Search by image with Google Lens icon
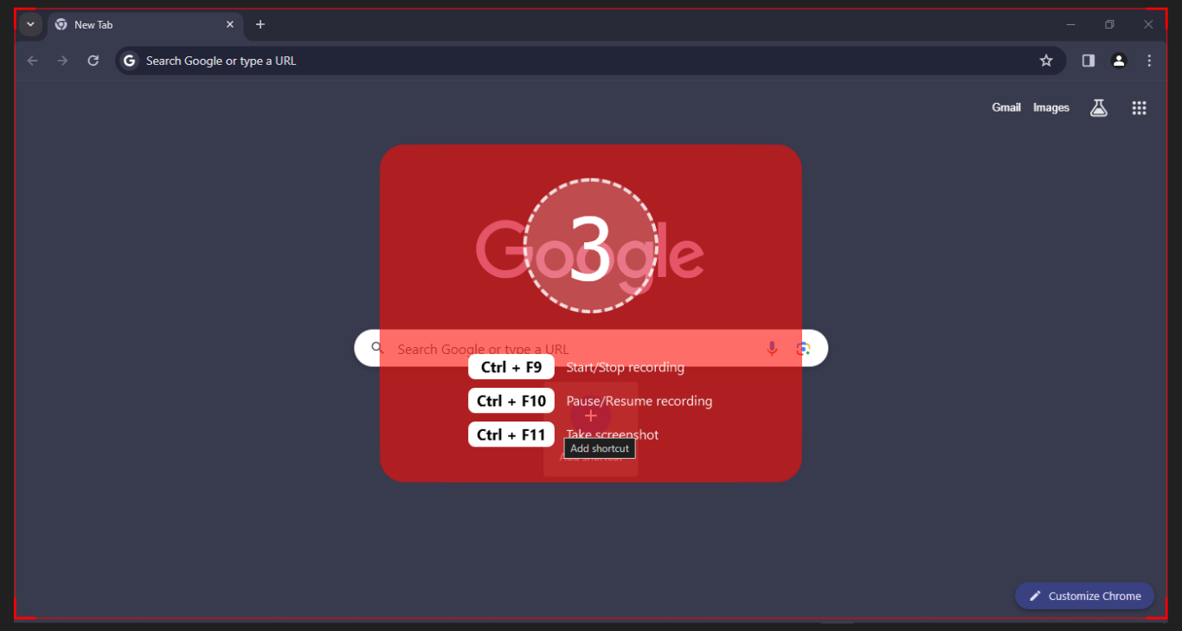1182x631 pixels. pos(804,348)
